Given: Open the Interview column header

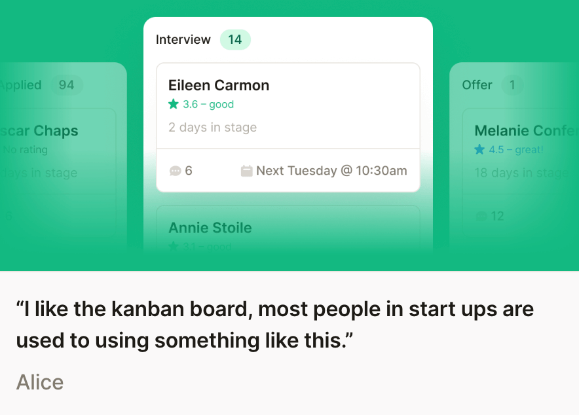Looking at the screenshot, I should (183, 40).
